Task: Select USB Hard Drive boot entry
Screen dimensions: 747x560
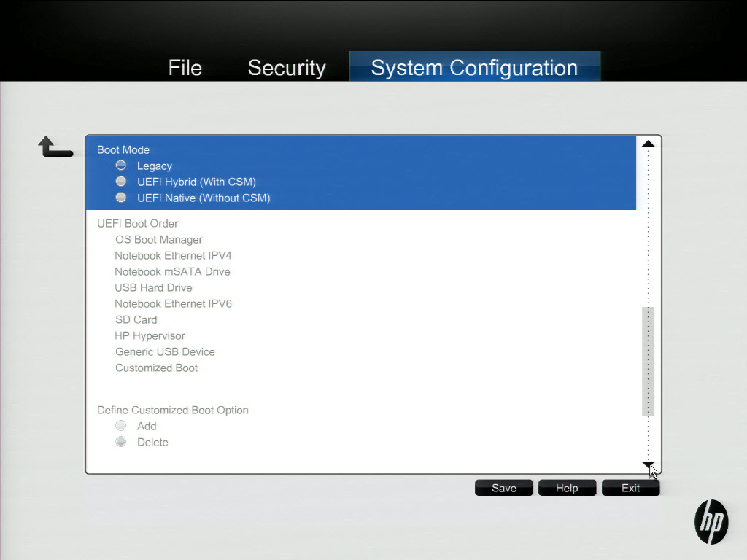Action: pyautogui.click(x=153, y=287)
